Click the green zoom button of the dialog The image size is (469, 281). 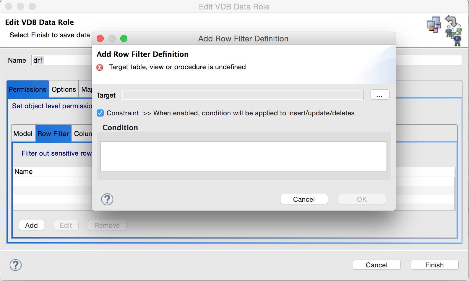point(124,38)
